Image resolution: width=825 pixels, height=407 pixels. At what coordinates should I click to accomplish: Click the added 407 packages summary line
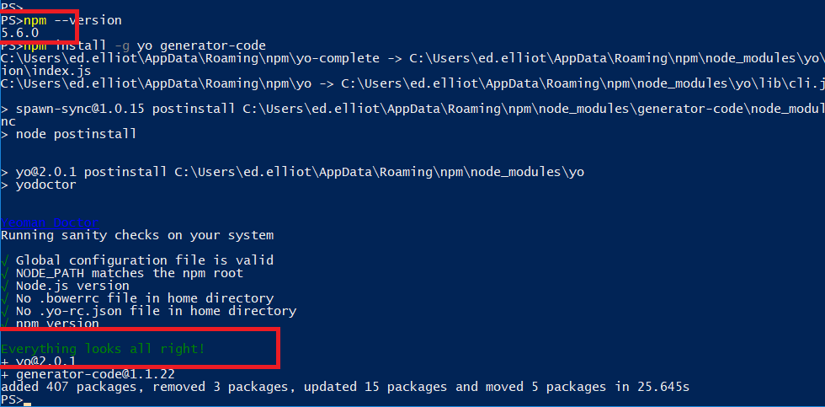tap(345, 387)
